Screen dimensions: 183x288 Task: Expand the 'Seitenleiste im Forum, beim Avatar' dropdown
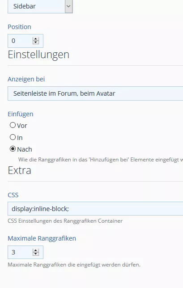(x=95, y=93)
